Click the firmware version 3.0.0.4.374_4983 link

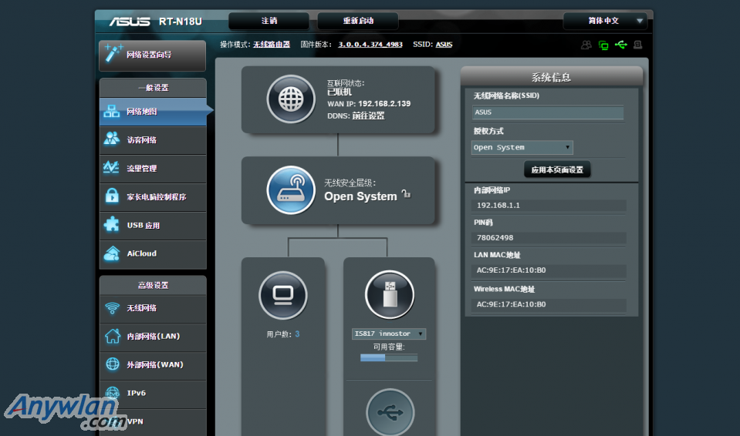pyautogui.click(x=370, y=45)
